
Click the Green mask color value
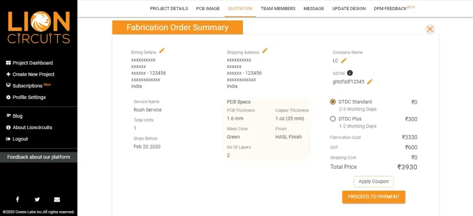[233, 137]
